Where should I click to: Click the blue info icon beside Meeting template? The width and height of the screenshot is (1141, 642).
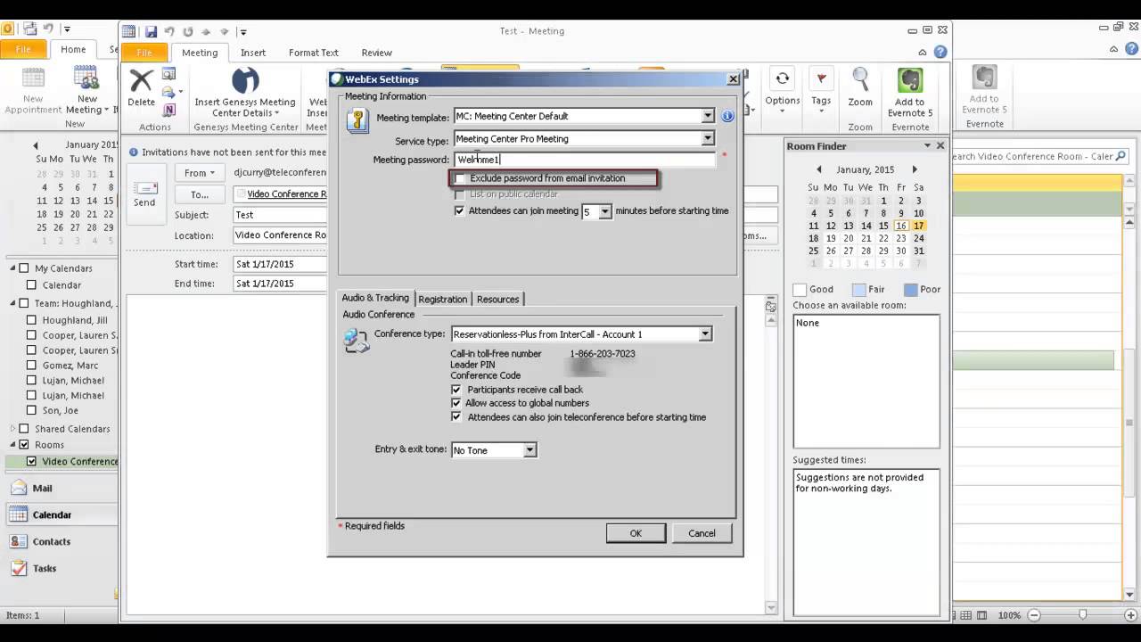coord(727,116)
